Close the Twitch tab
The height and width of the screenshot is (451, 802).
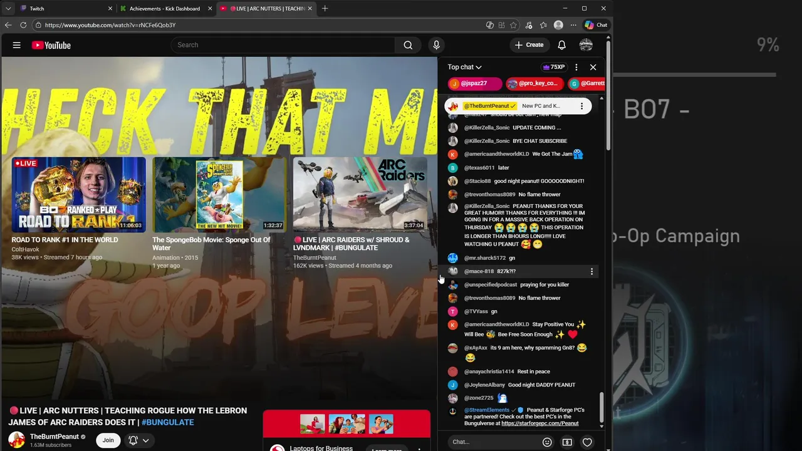110,9
